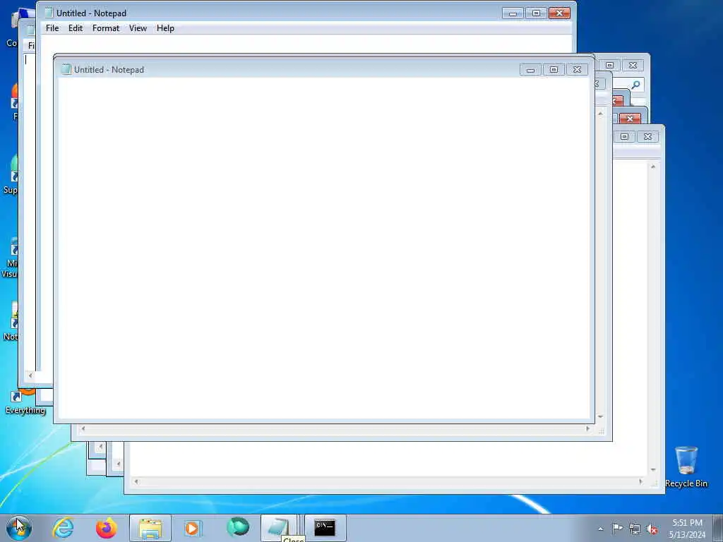The height and width of the screenshot is (542, 723).
Task: Minimize the Notepad window that has the menu bar
Action: point(513,13)
